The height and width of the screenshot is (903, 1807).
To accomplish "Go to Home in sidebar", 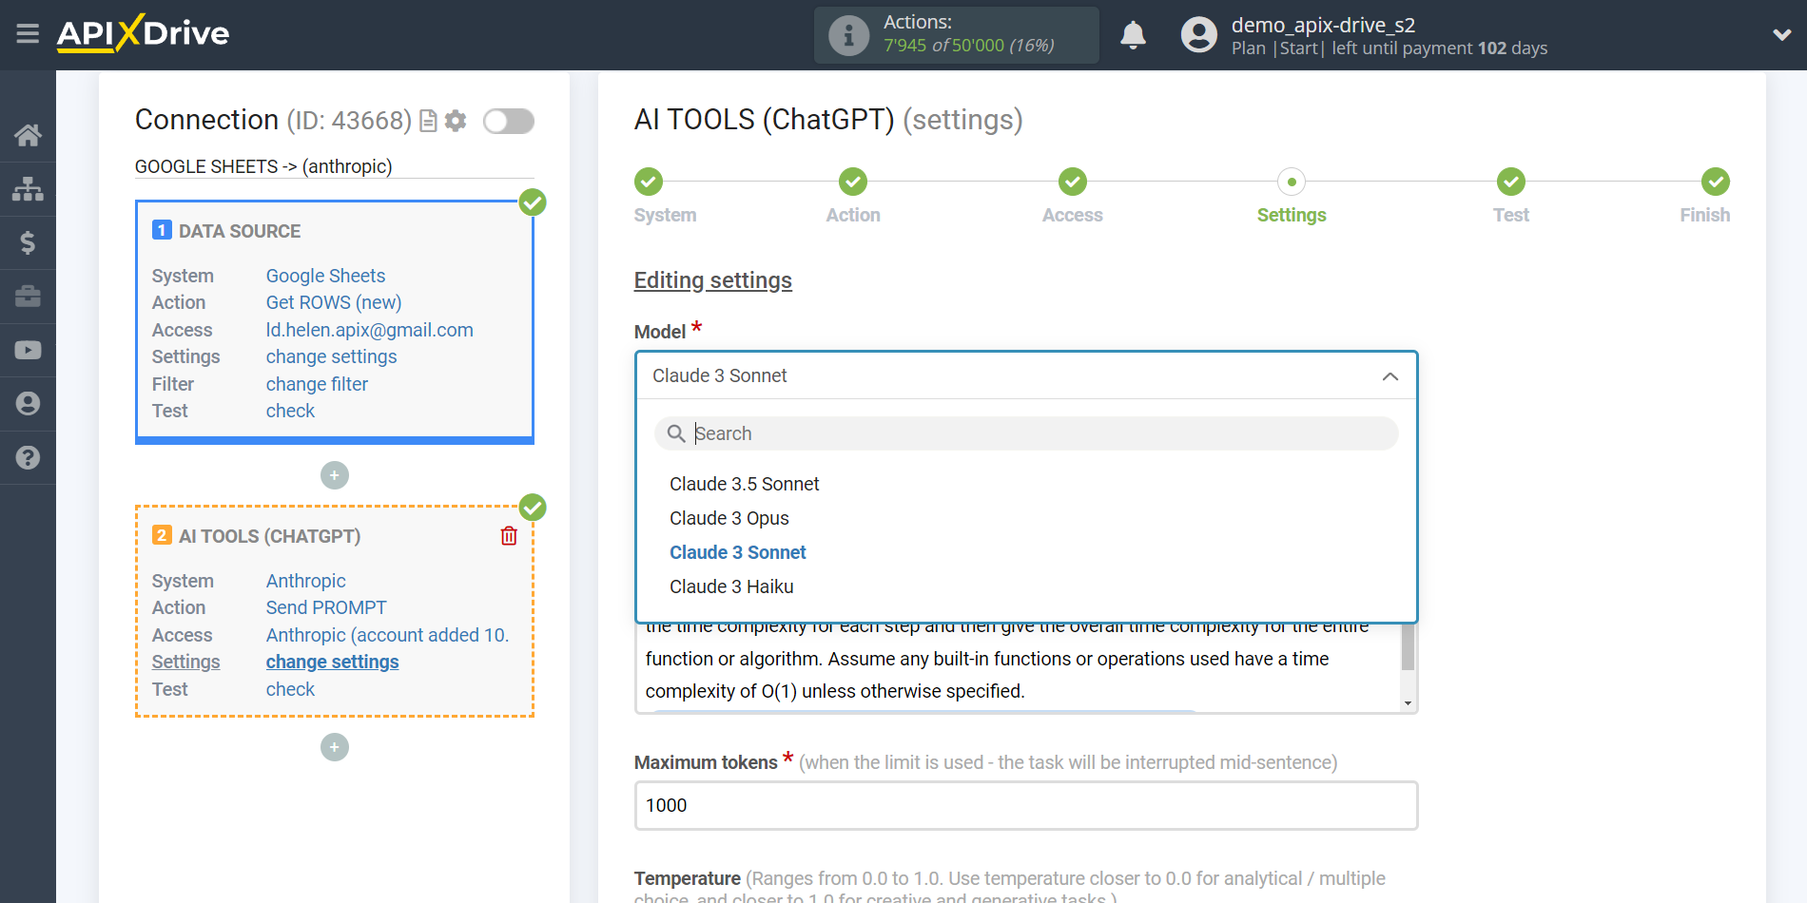I will (x=28, y=135).
